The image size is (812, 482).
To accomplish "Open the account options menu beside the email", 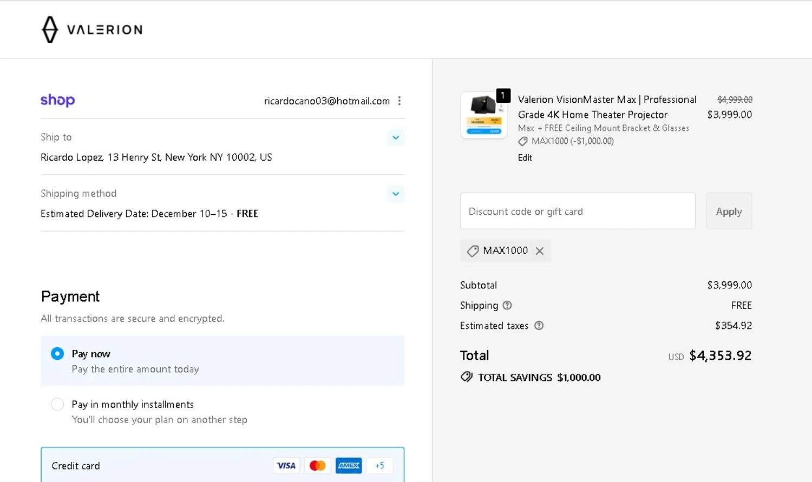I will (x=400, y=101).
